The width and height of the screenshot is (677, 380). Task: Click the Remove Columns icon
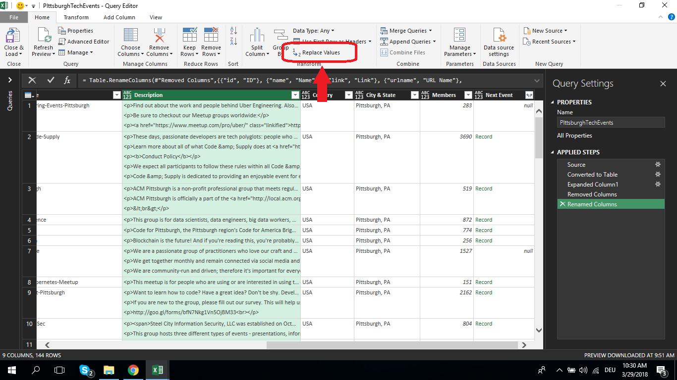point(159,36)
